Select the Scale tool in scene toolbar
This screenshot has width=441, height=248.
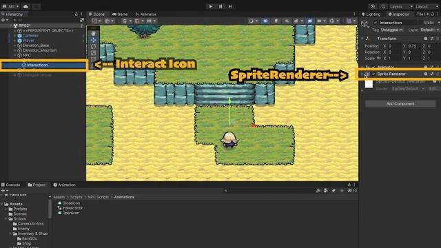(x=94, y=53)
